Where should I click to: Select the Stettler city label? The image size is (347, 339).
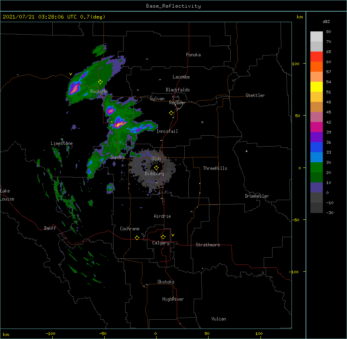[255, 95]
